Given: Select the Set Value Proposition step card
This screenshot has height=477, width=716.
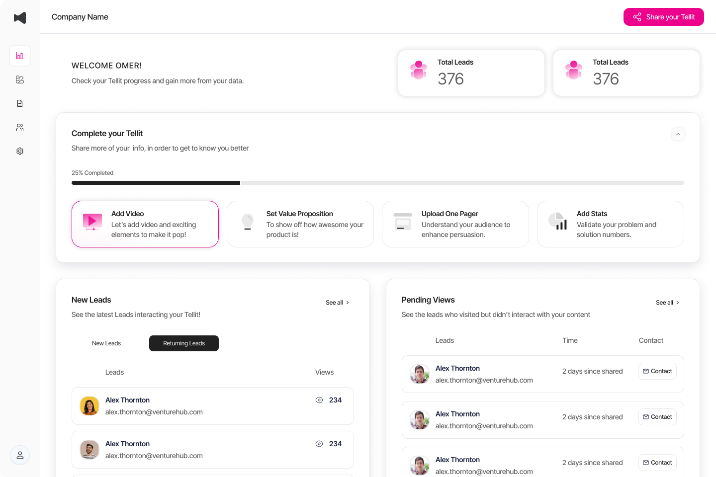Looking at the screenshot, I should pos(300,224).
